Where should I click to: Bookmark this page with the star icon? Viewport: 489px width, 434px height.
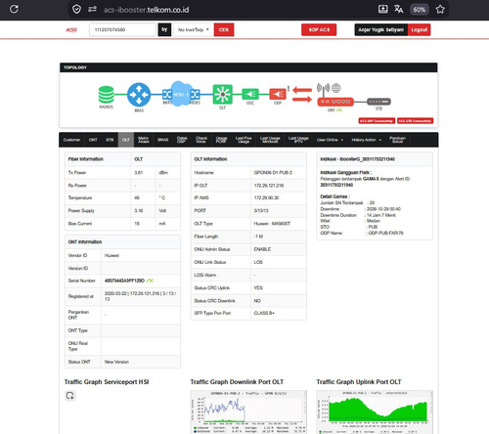pyautogui.click(x=440, y=9)
